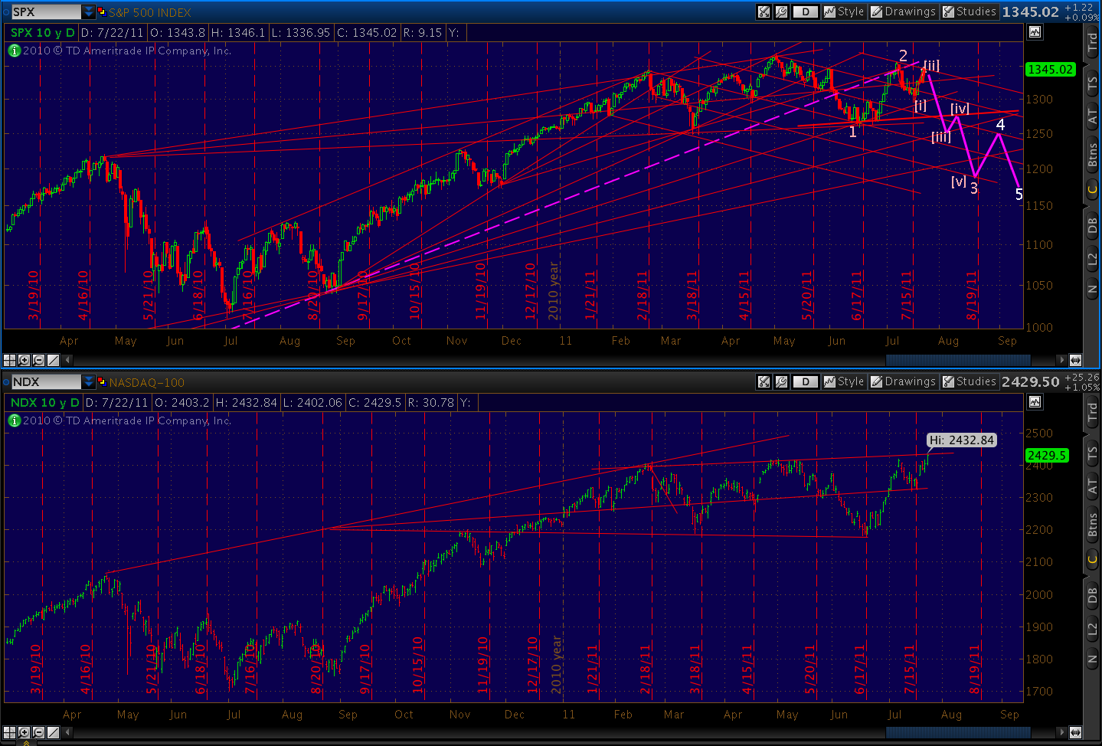Open NDX chart quick study flask icon
The width and height of the screenshot is (1102, 746).
[764, 381]
